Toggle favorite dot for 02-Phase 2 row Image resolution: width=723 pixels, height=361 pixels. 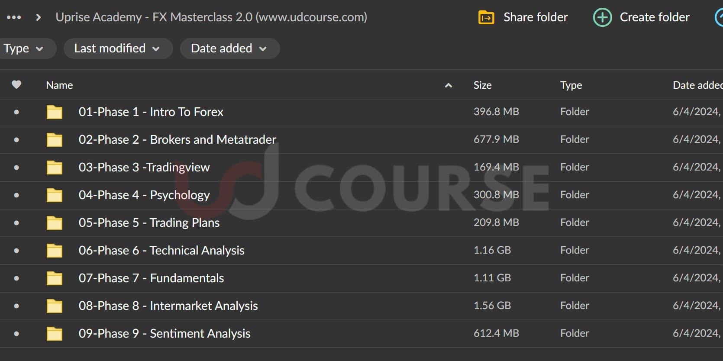point(16,140)
